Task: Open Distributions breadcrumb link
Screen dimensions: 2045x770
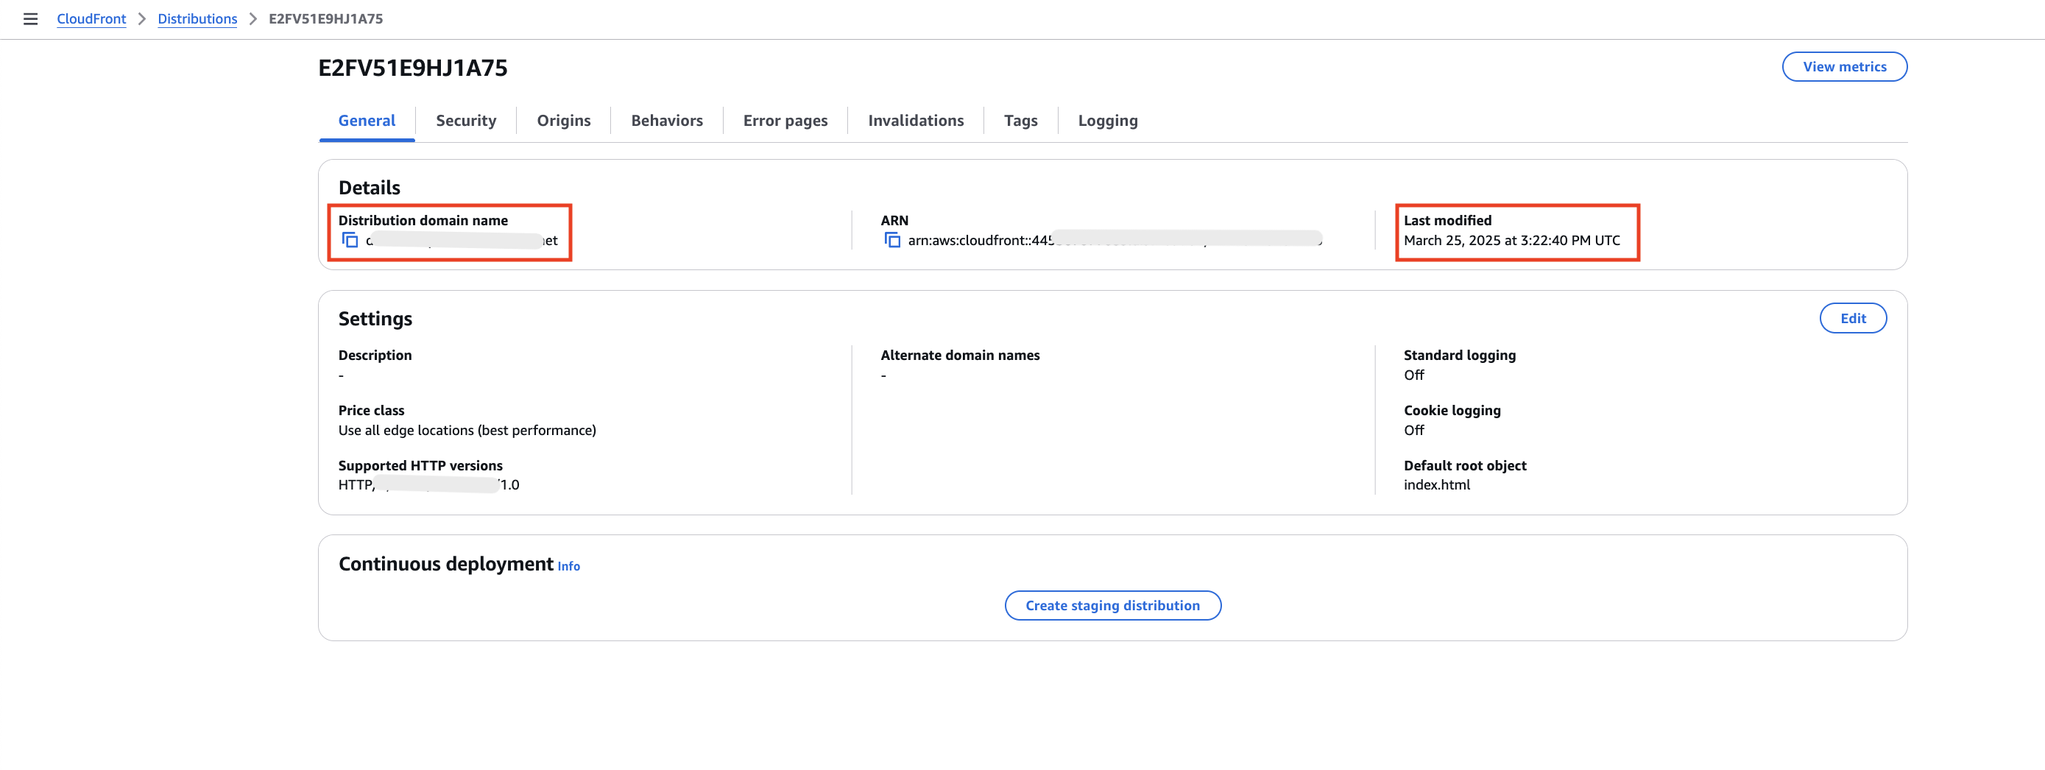Action: pos(197,19)
